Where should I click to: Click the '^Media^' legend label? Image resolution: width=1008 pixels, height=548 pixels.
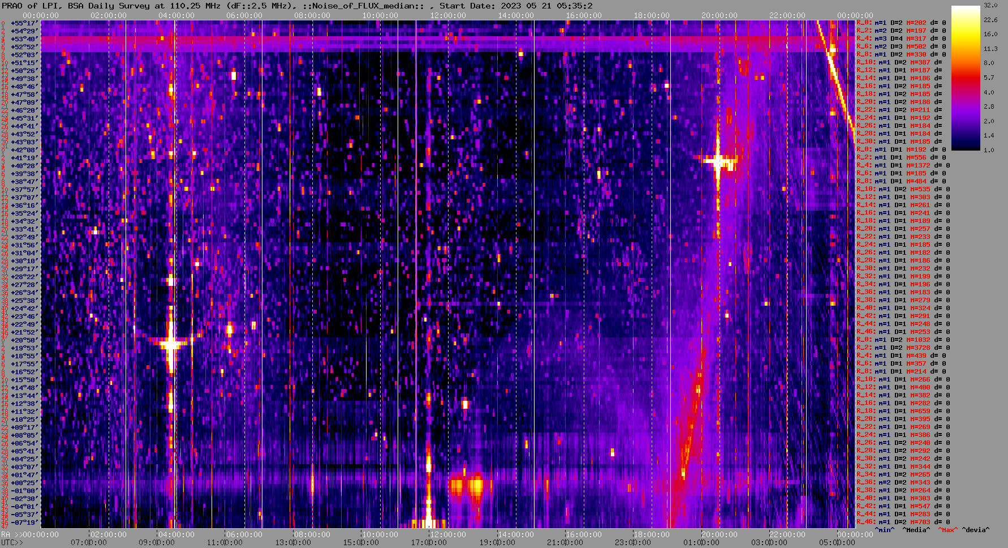tap(916, 530)
